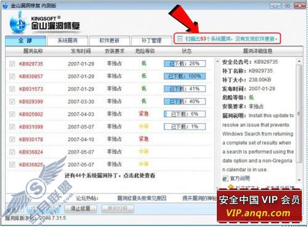Click the 停止修复 button
This screenshot has height=227, width=308.
point(81,209)
